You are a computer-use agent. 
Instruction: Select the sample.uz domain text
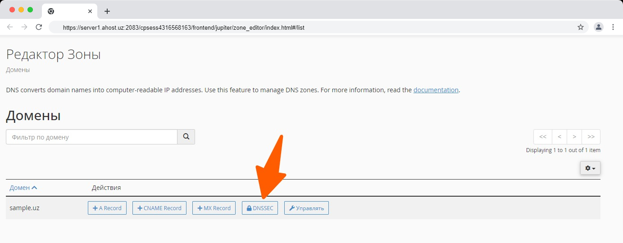tap(24, 208)
